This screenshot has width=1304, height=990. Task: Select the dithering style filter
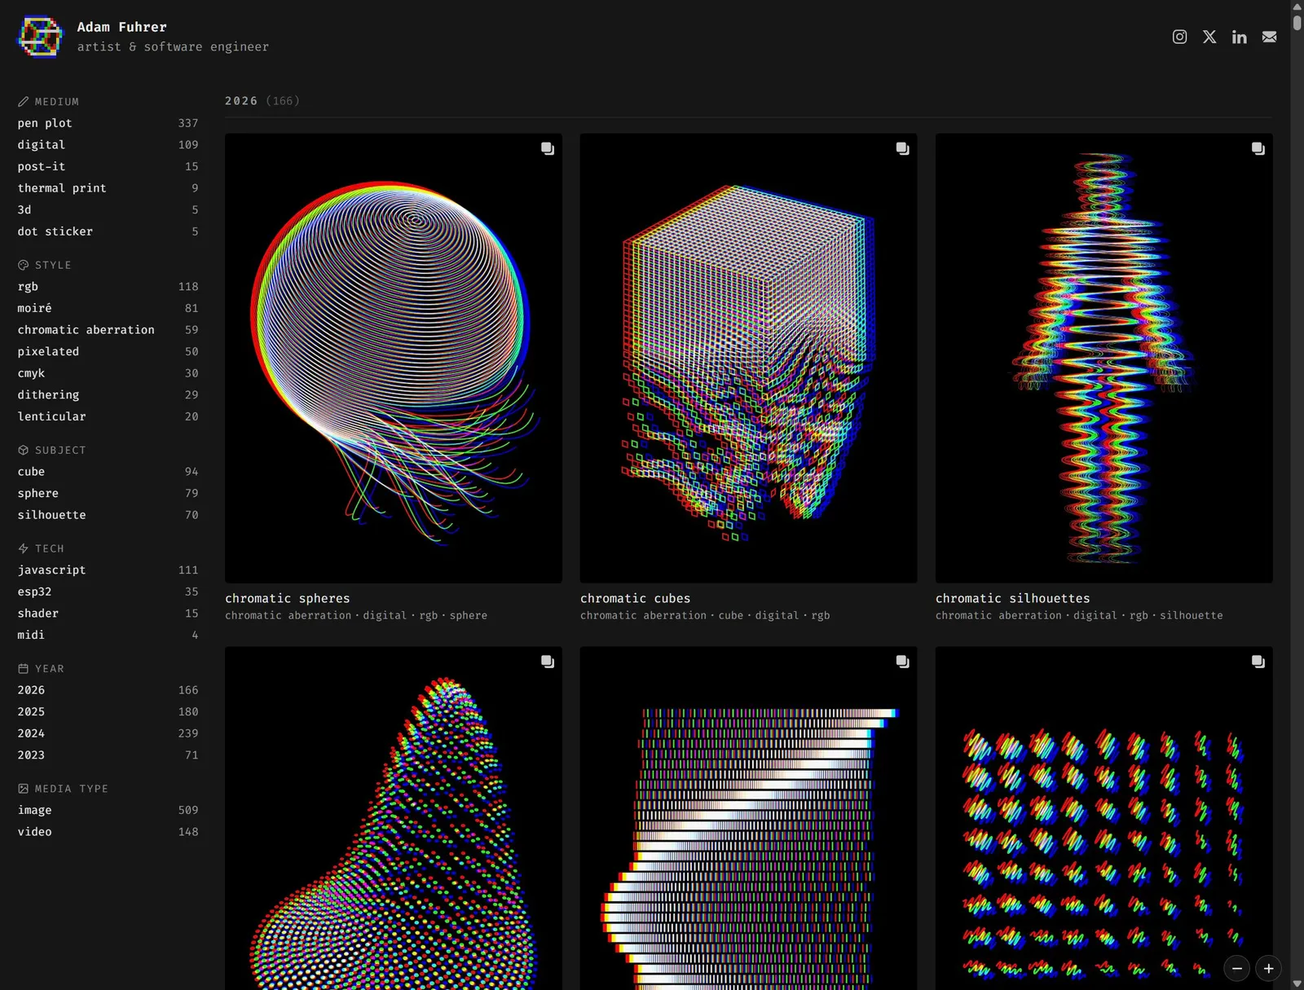coord(108,394)
